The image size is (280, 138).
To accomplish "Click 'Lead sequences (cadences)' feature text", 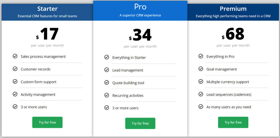I will tap(229, 95).
